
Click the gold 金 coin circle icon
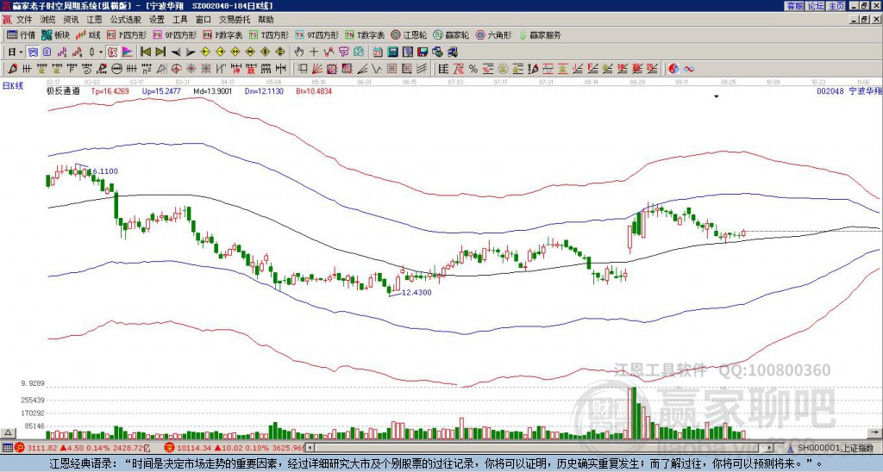503,69
